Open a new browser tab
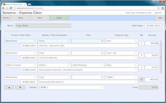 [29, 4]
